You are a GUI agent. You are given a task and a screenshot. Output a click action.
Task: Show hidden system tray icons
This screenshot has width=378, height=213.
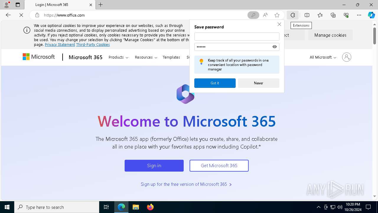point(318,207)
